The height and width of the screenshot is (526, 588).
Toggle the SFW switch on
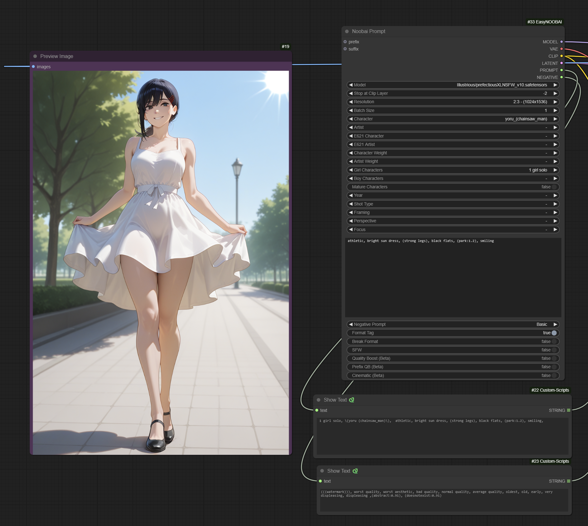(554, 350)
